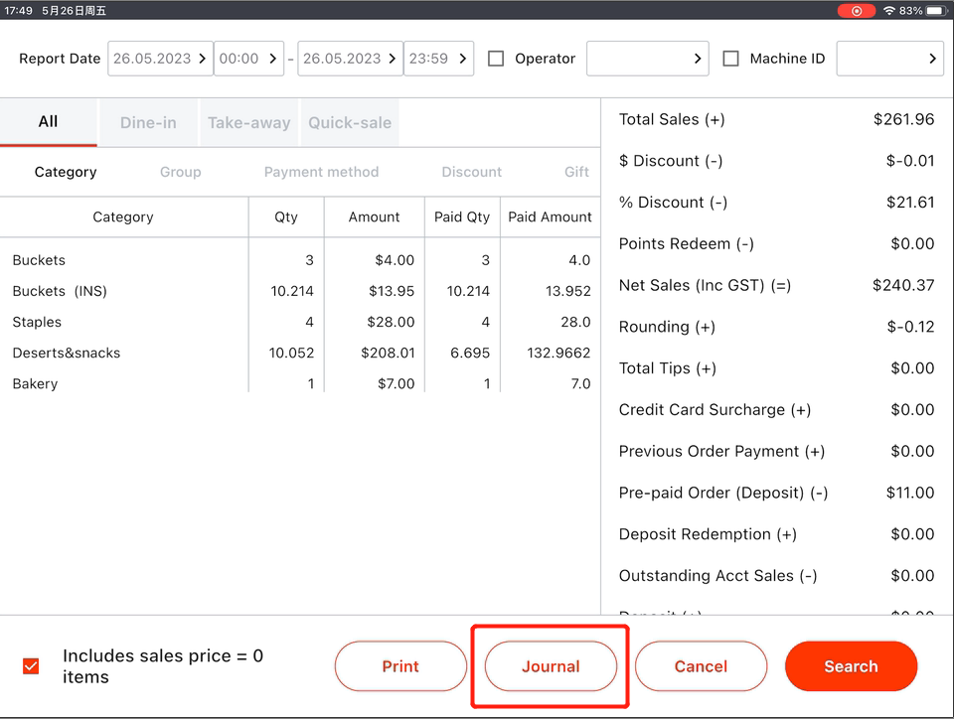Tap the Wi-Fi icon in status bar
This screenshot has height=719, width=954.
point(887,11)
